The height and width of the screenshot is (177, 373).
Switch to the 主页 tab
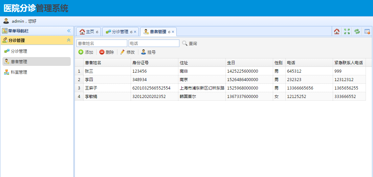pos(88,31)
